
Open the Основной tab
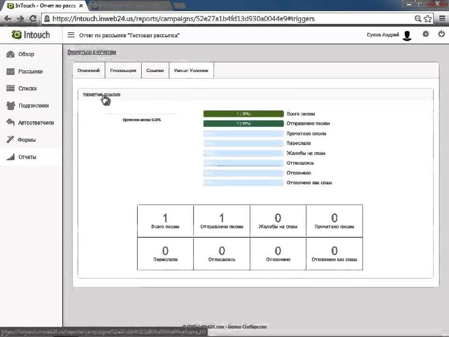coord(89,70)
